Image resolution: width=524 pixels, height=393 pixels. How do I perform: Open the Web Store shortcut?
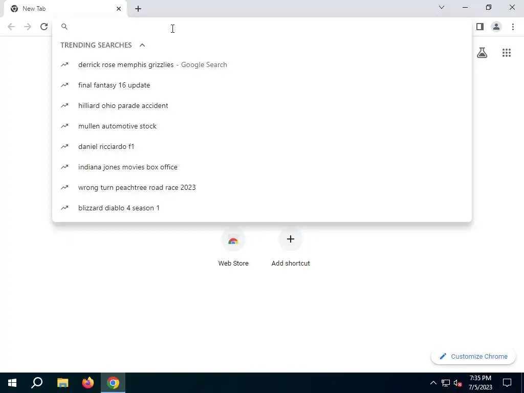233,247
